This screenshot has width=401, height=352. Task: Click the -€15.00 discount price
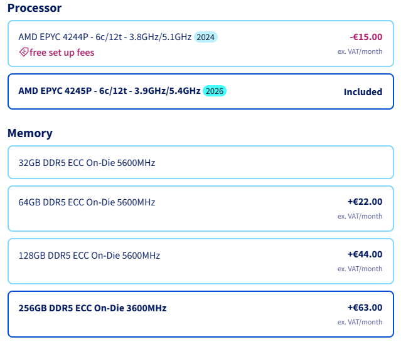(366, 37)
